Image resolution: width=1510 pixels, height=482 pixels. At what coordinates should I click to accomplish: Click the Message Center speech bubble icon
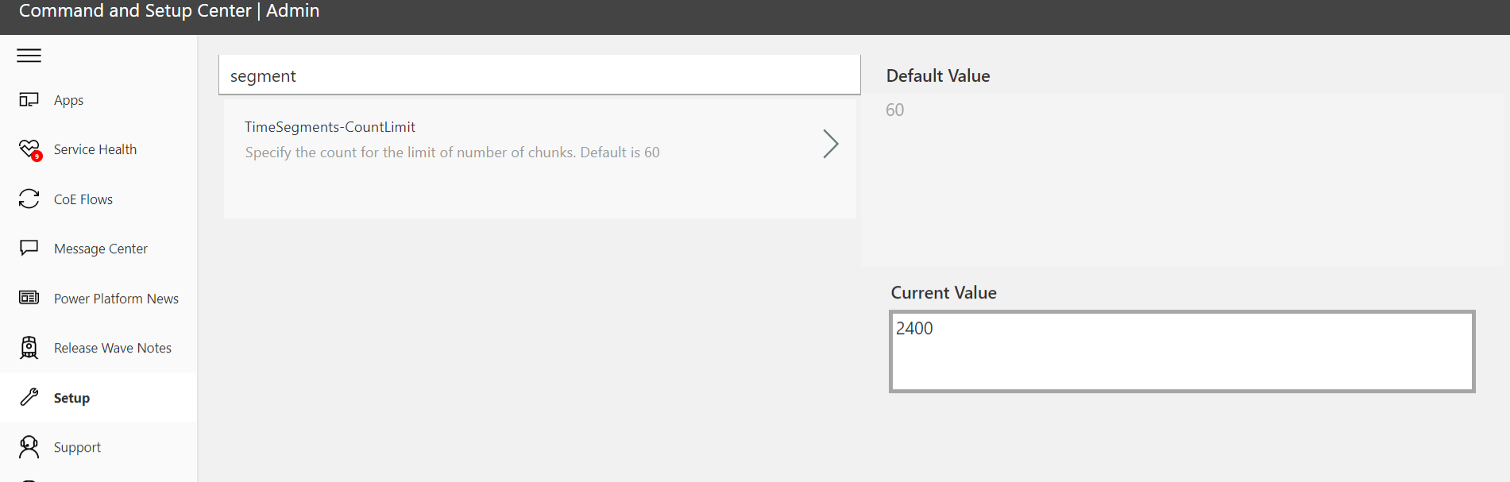[29, 248]
